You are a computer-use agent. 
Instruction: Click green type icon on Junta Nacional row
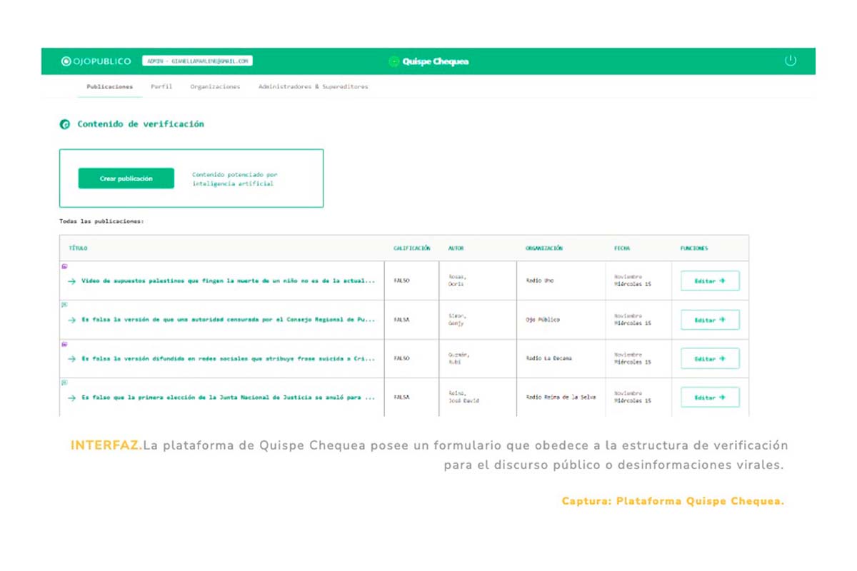(x=64, y=383)
